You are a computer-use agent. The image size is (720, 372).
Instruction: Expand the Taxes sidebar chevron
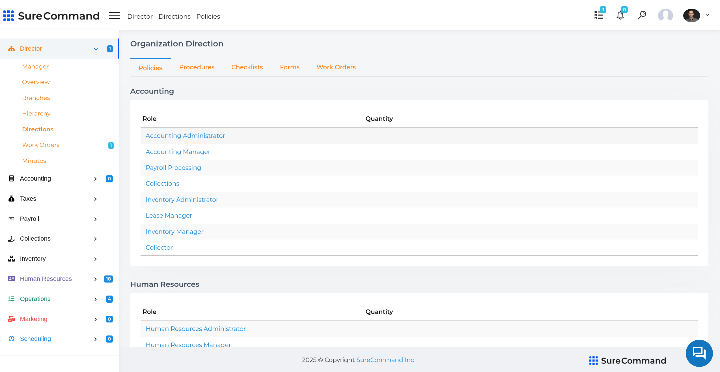point(96,199)
